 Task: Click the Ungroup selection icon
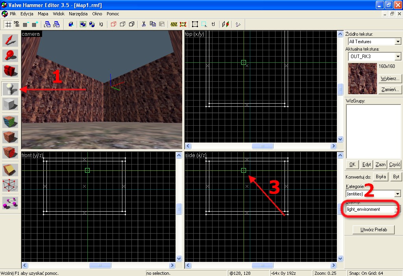click(92, 24)
